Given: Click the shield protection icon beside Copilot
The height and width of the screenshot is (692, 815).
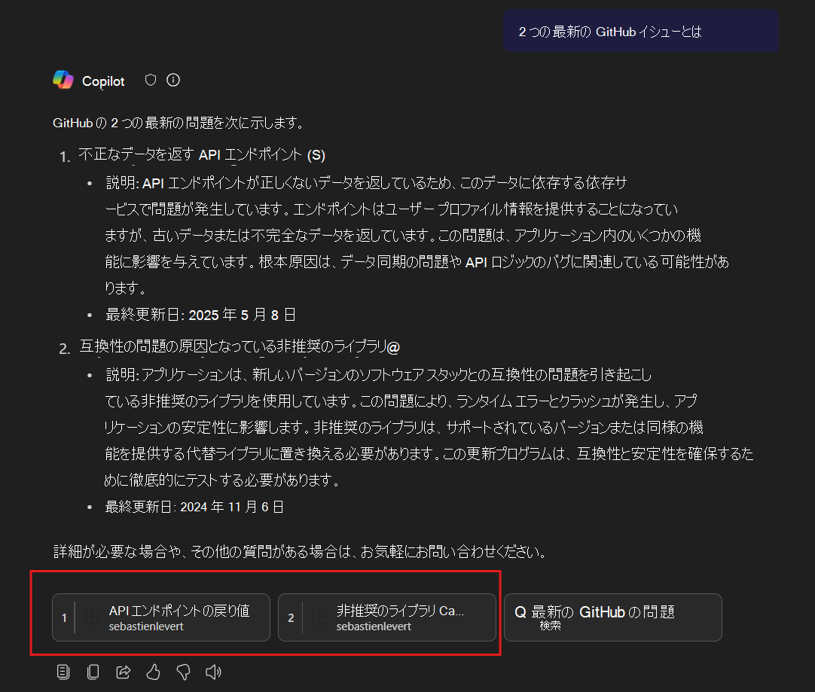Looking at the screenshot, I should [x=151, y=80].
